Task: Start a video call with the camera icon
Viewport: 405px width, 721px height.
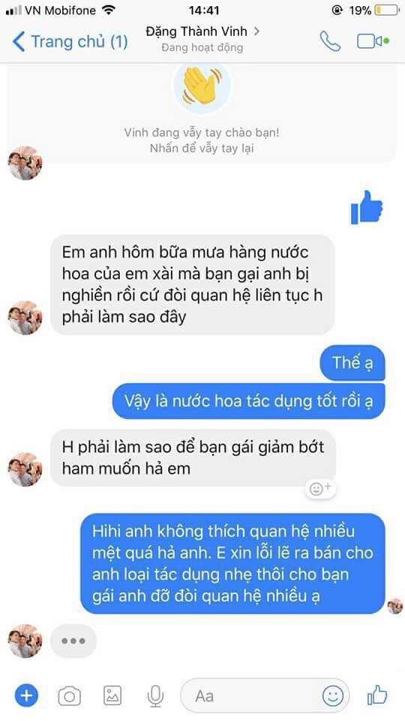Action: [x=373, y=41]
